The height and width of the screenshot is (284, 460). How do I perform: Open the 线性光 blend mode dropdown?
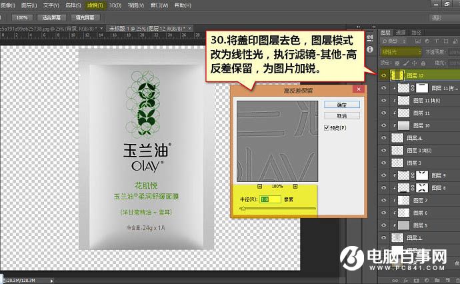(x=401, y=52)
